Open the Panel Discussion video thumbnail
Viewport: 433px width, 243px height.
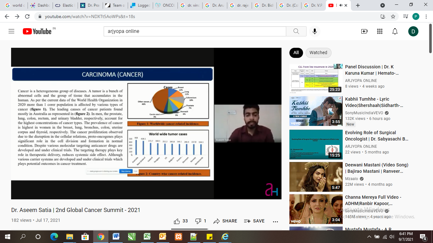click(316, 78)
